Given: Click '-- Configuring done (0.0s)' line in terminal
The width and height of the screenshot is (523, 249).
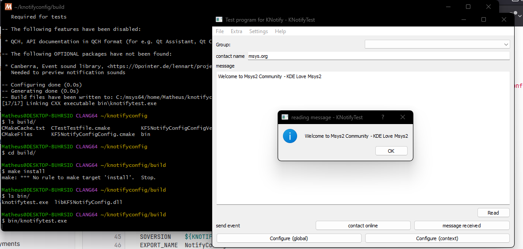Looking at the screenshot, I should pos(42,85).
